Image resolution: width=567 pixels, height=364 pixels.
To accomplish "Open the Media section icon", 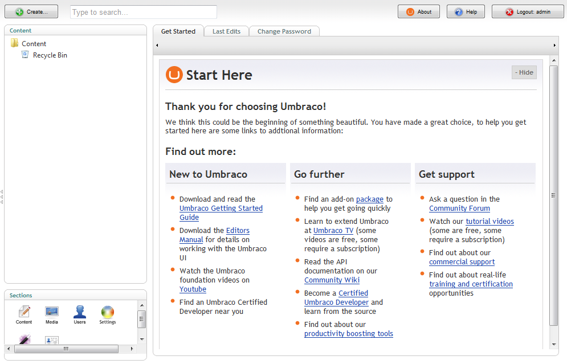I will [52, 312].
